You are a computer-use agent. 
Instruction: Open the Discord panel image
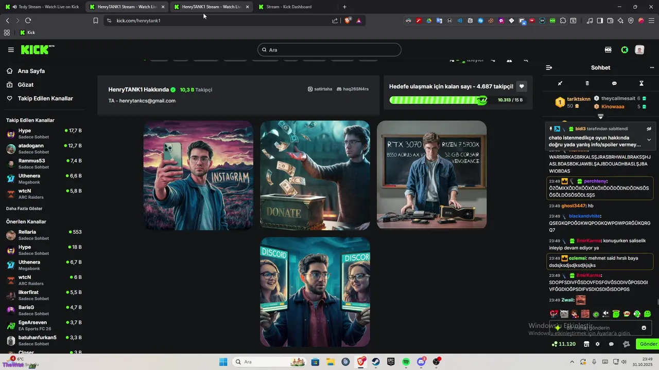(x=315, y=292)
